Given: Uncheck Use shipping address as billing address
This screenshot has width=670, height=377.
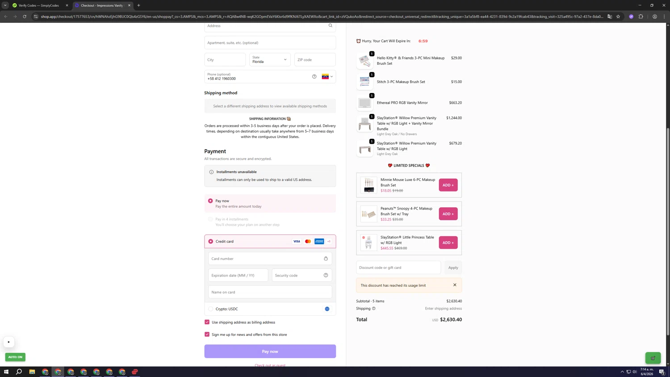Looking at the screenshot, I should pos(207,322).
